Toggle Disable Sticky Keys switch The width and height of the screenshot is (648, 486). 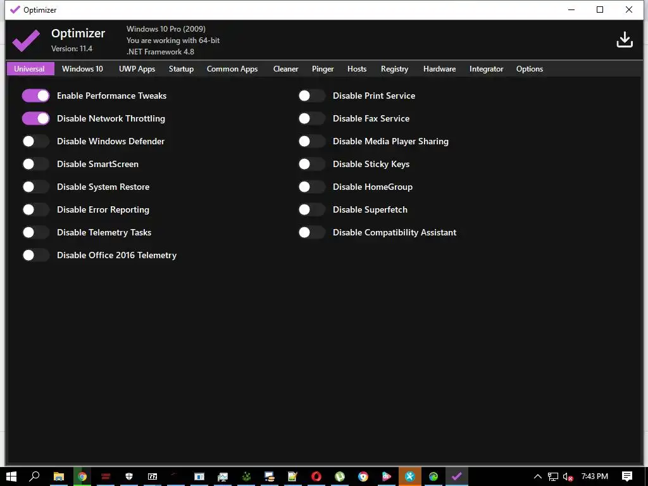312,164
